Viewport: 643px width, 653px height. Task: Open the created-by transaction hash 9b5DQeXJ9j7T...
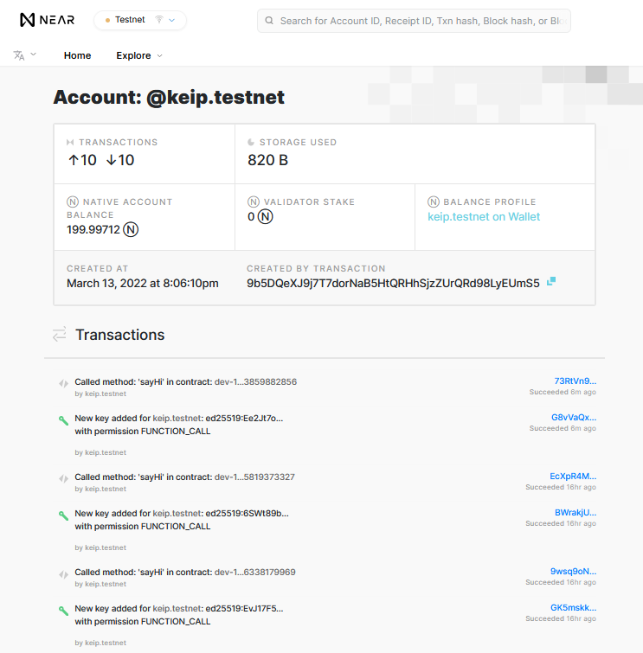(392, 283)
